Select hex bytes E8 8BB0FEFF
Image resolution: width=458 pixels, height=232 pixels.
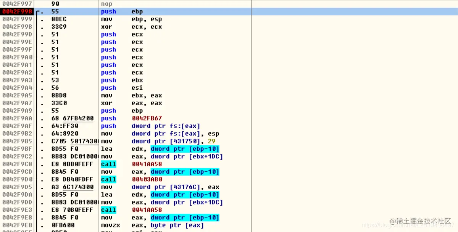pyautogui.click(x=73, y=164)
